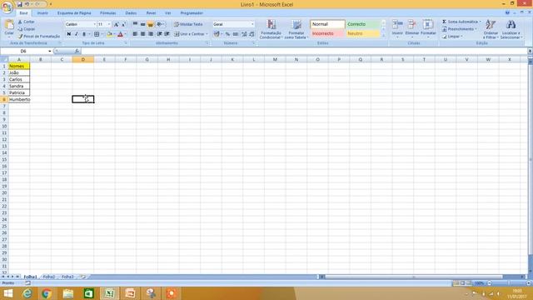Viewport: 533px width, 300px height.
Task: Apply the Neutro yellow cell style
Action: [363, 33]
